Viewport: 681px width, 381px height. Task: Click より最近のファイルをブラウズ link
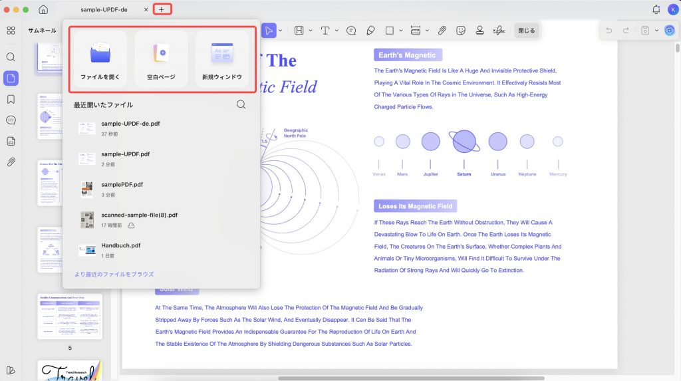coord(114,274)
